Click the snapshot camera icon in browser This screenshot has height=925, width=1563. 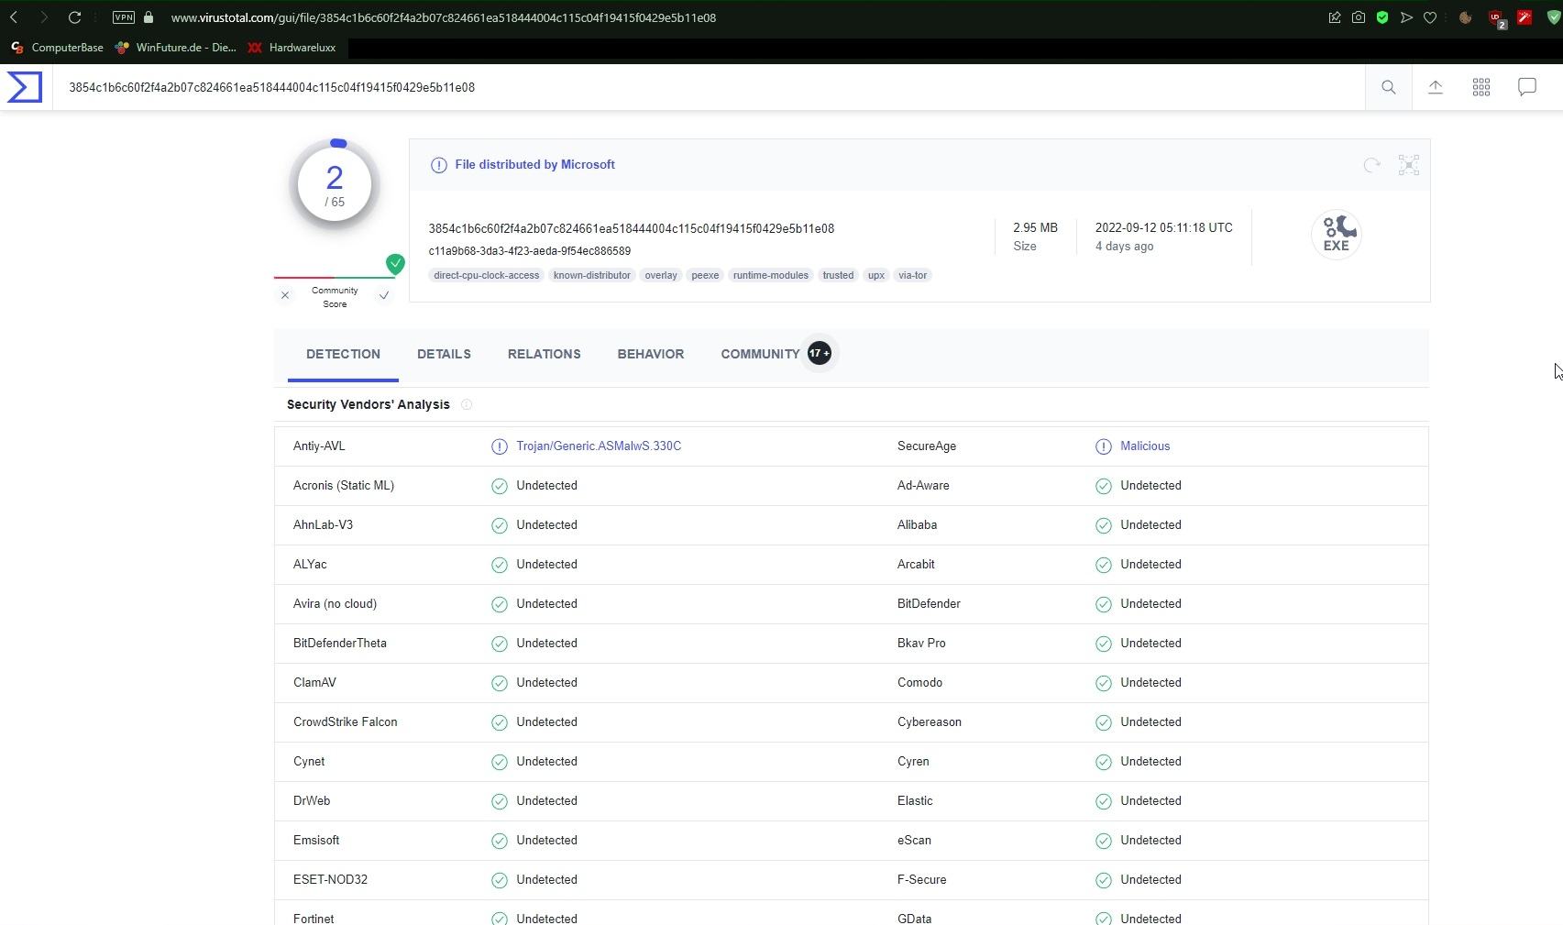click(1359, 17)
